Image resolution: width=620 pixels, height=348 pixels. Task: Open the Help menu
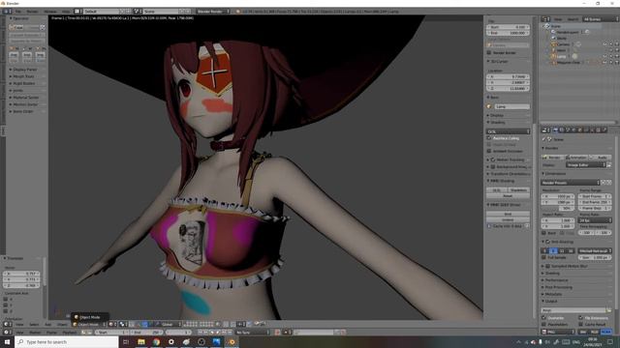tap(66, 12)
